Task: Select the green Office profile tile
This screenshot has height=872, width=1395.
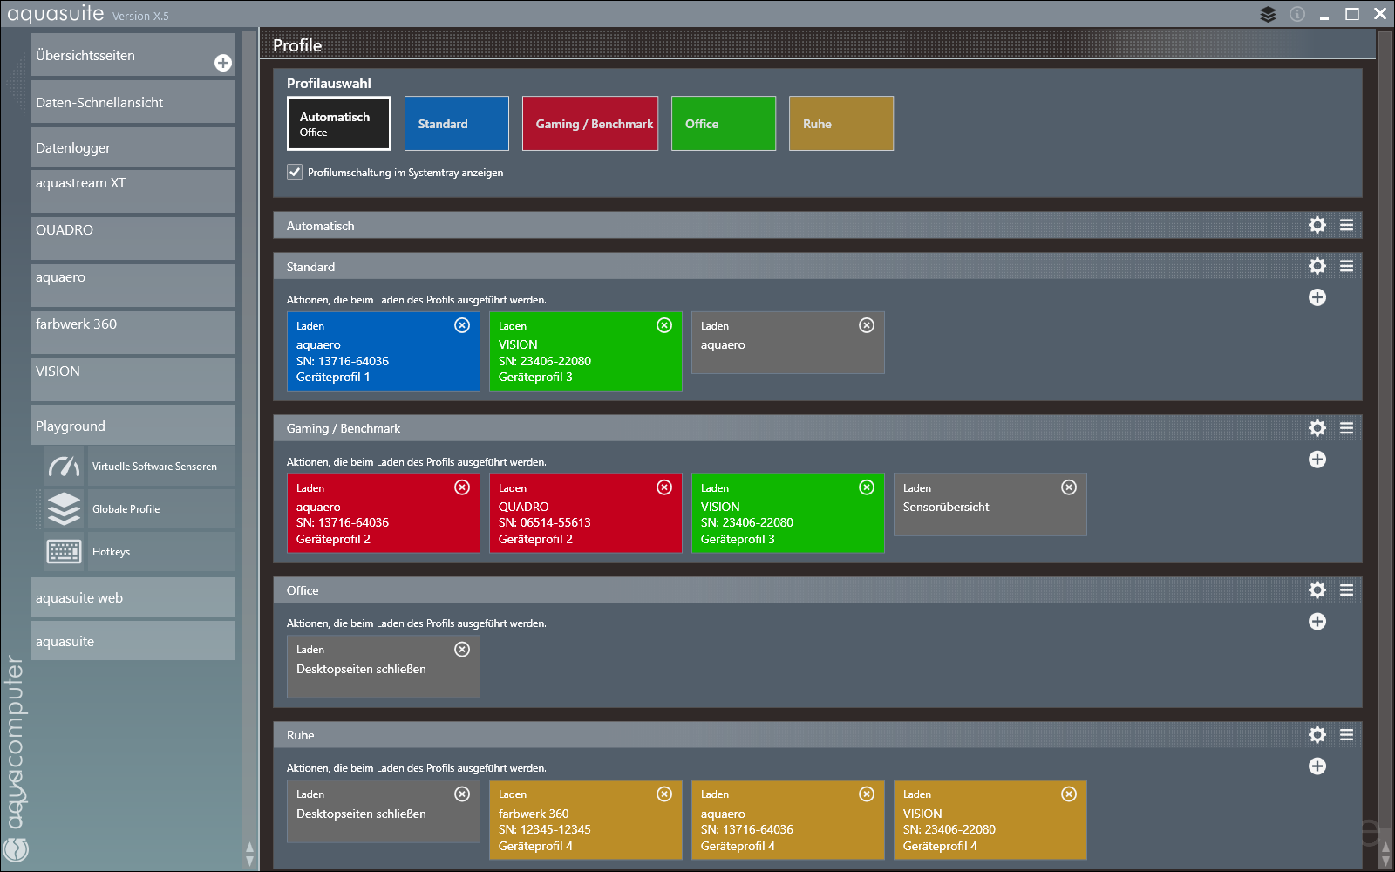Action: click(x=724, y=124)
